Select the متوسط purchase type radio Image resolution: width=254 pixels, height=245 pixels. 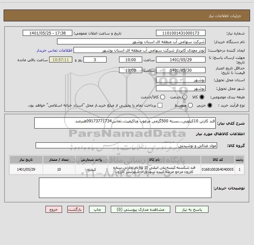pyautogui.click(x=190, y=105)
